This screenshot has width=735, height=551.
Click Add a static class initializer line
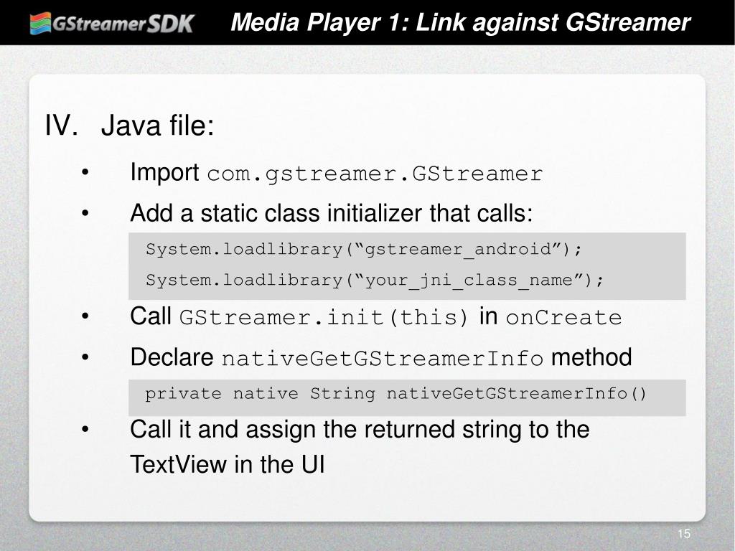pyautogui.click(x=332, y=213)
